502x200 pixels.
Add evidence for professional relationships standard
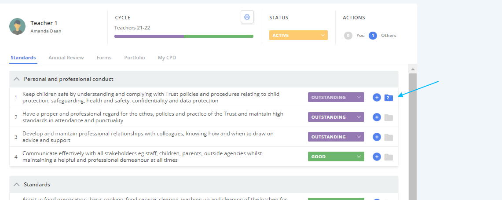click(377, 137)
